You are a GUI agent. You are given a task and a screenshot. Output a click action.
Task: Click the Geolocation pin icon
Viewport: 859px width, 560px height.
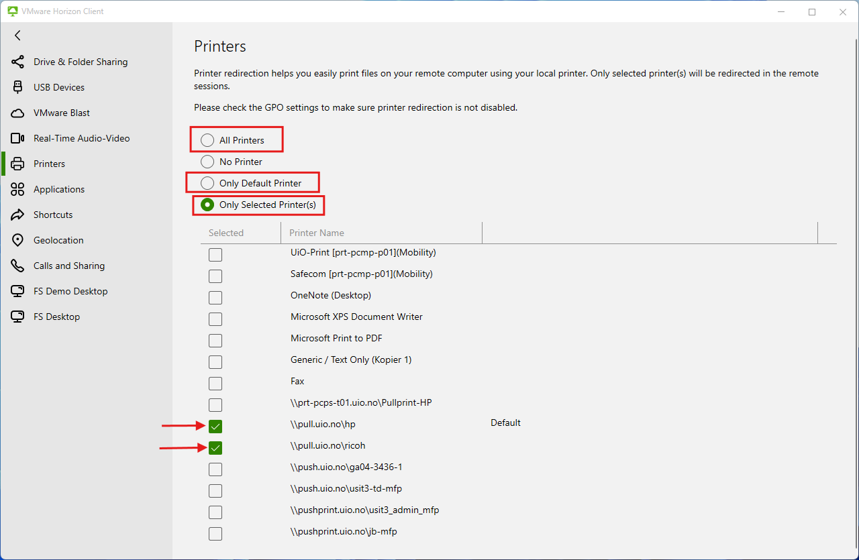pyautogui.click(x=18, y=240)
